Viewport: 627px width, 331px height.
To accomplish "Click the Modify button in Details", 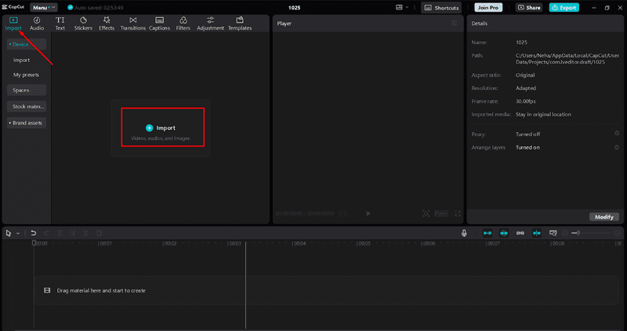I will [x=603, y=217].
